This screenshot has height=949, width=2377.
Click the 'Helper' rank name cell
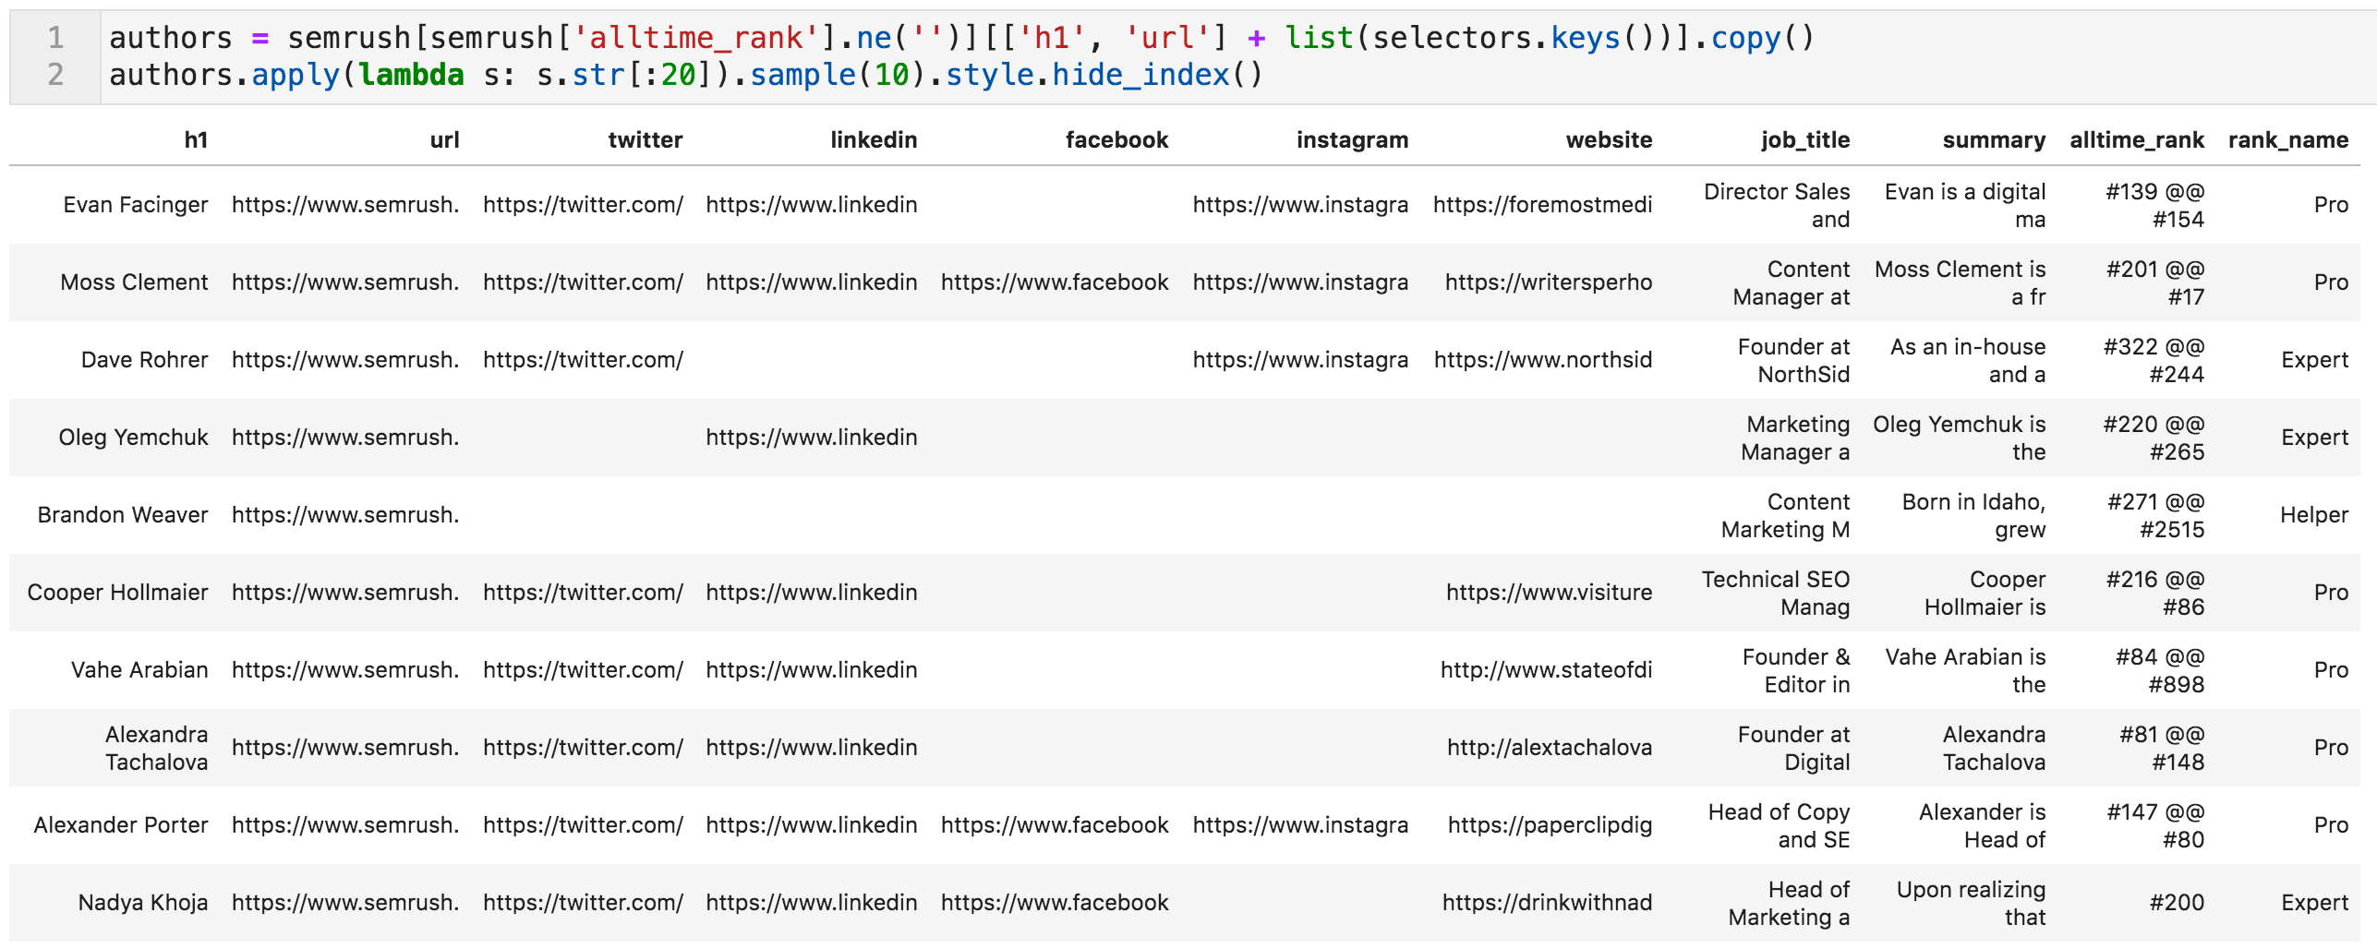pos(2313,515)
